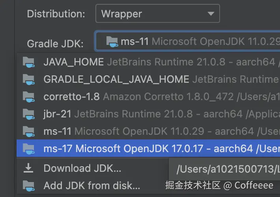Click the JDK folder icon beside JAVA_HOME

[28, 62]
